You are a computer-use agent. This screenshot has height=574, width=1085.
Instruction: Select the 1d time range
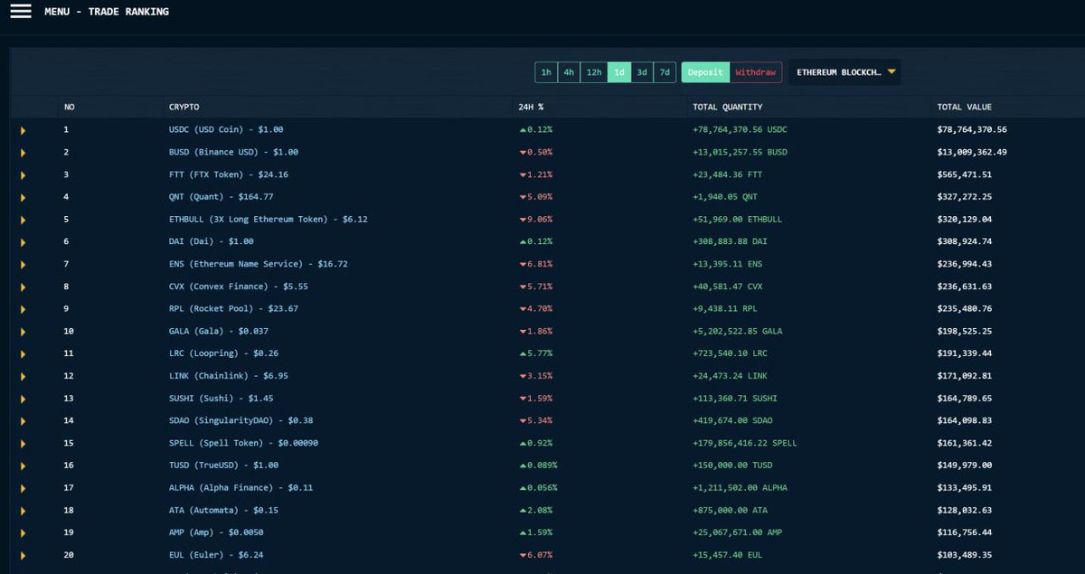click(x=619, y=72)
